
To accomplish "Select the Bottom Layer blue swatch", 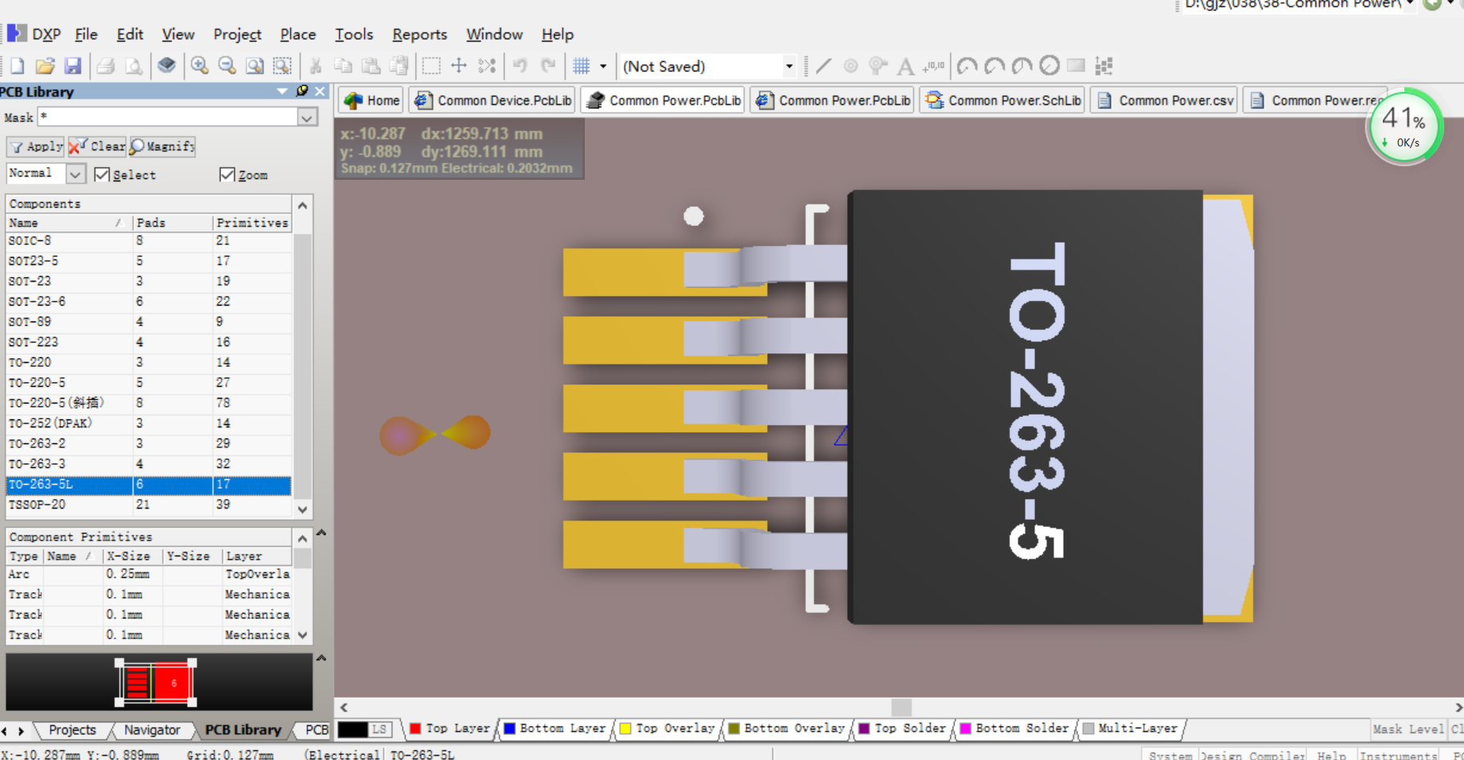I will tap(509, 728).
